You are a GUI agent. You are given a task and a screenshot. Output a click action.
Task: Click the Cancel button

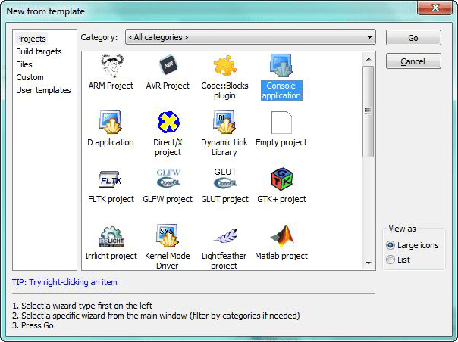(x=413, y=61)
